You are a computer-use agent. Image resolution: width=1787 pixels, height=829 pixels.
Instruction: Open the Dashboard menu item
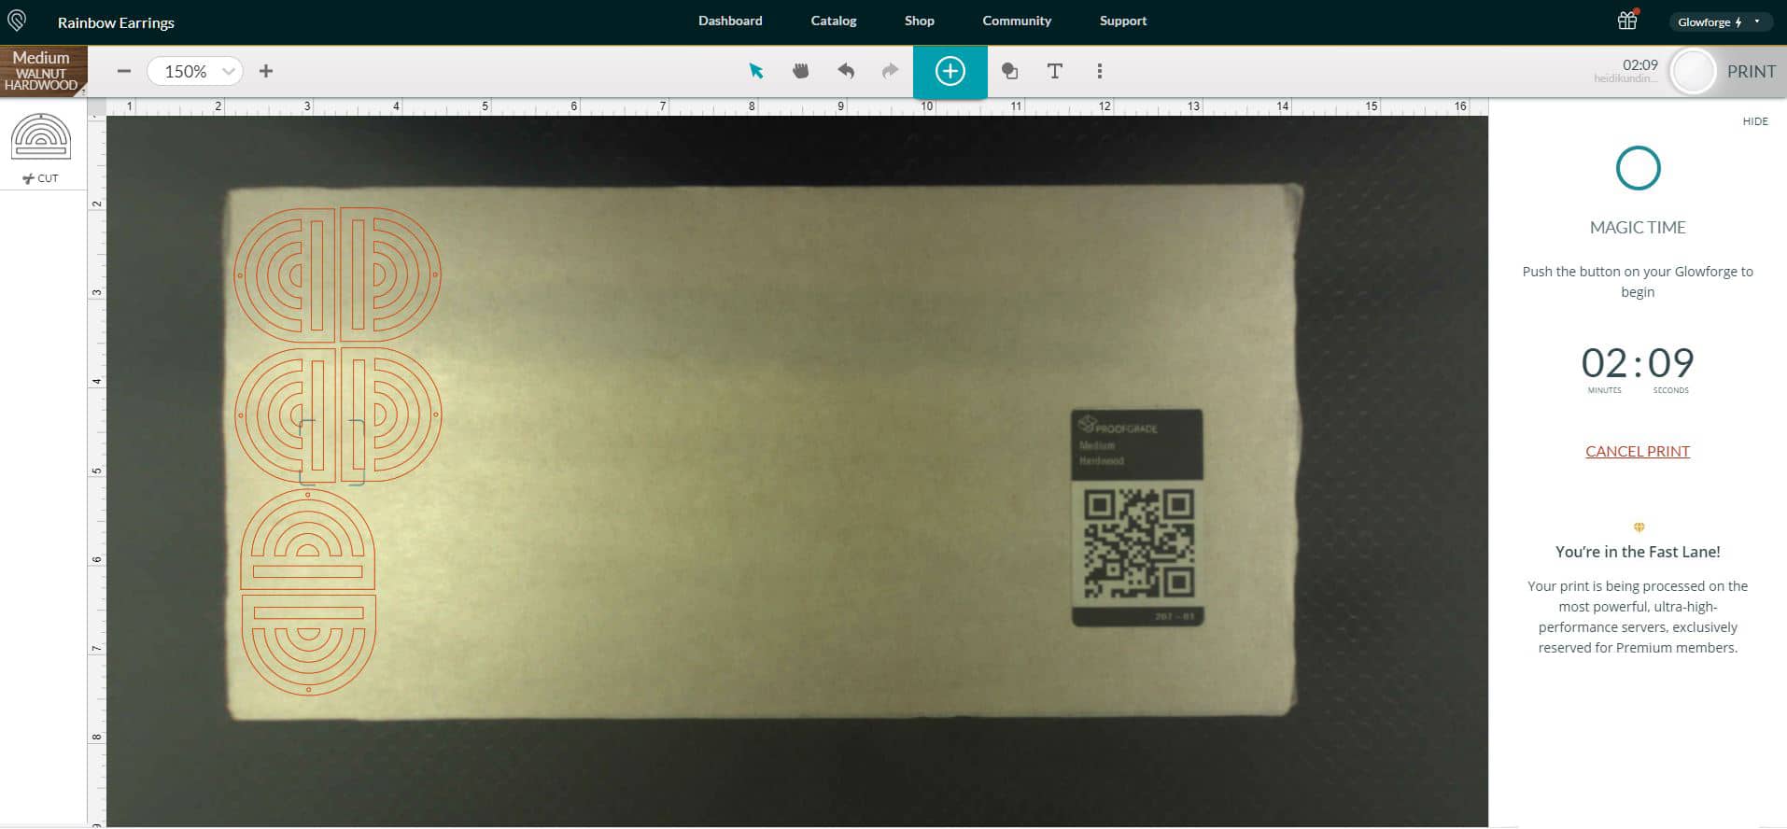pos(730,21)
